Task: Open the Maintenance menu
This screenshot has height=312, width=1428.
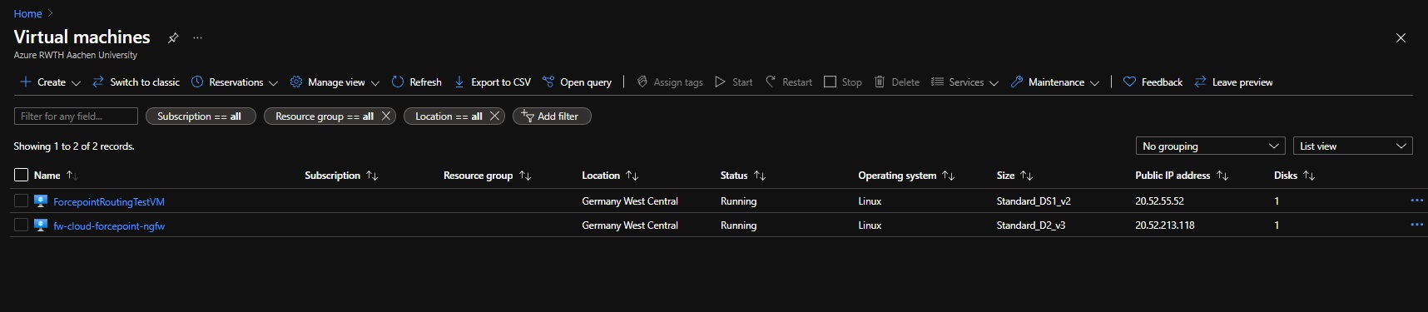Action: pyautogui.click(x=1055, y=82)
